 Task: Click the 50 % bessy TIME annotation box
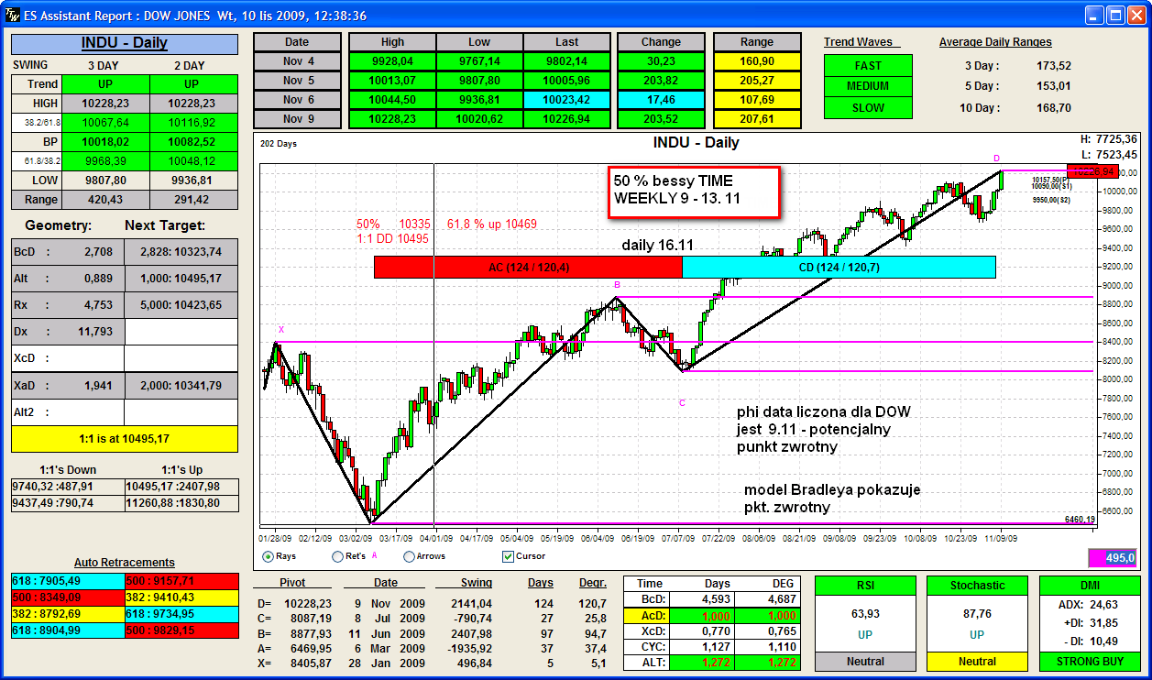point(694,192)
